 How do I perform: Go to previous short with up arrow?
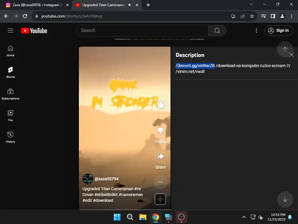click(285, 49)
